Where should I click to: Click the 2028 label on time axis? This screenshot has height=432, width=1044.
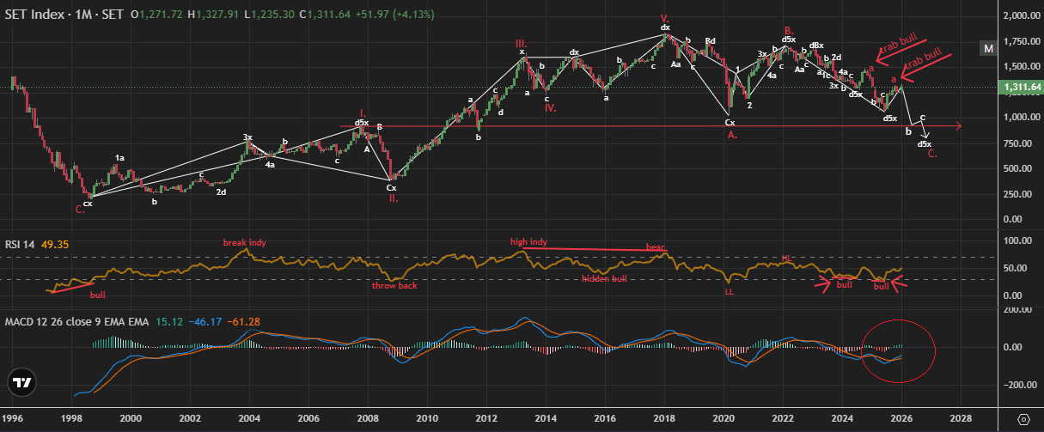coord(961,418)
